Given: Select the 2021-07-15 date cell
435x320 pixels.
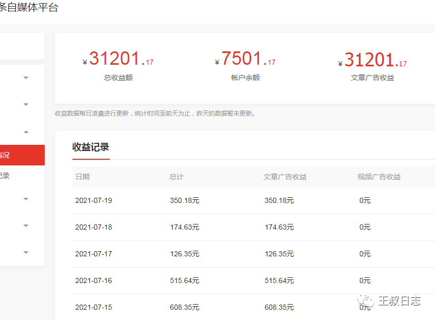Looking at the screenshot, I should (93, 307).
